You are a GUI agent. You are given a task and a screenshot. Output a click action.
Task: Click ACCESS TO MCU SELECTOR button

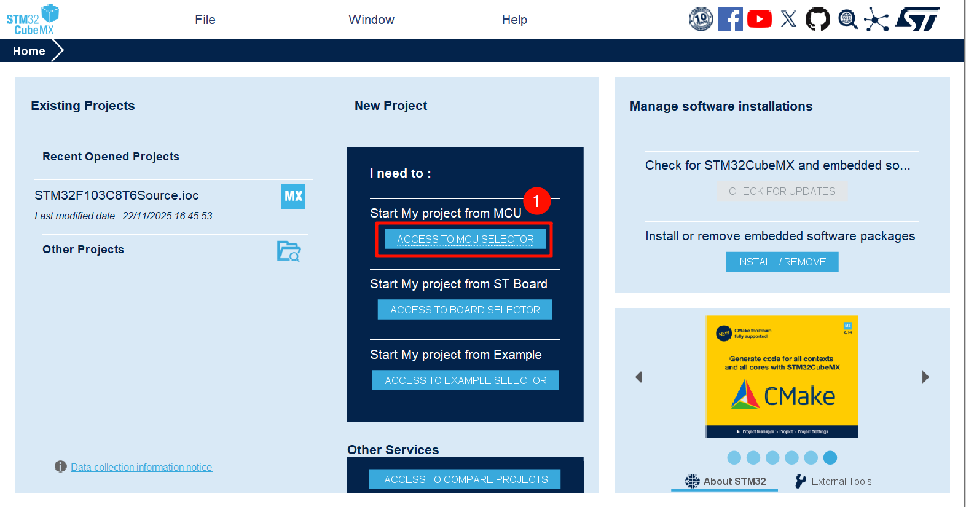[465, 239]
